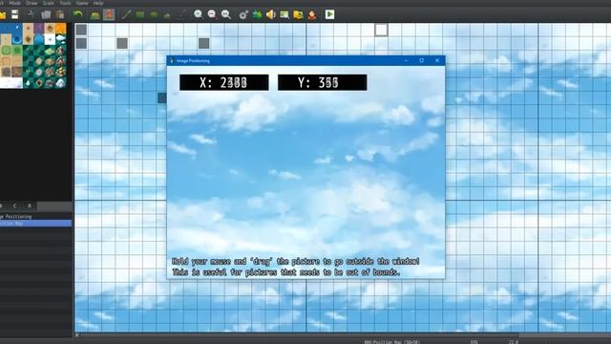This screenshot has width=611, height=344.
Task: Click the map's horizontal scrollbar
Action: (343, 335)
